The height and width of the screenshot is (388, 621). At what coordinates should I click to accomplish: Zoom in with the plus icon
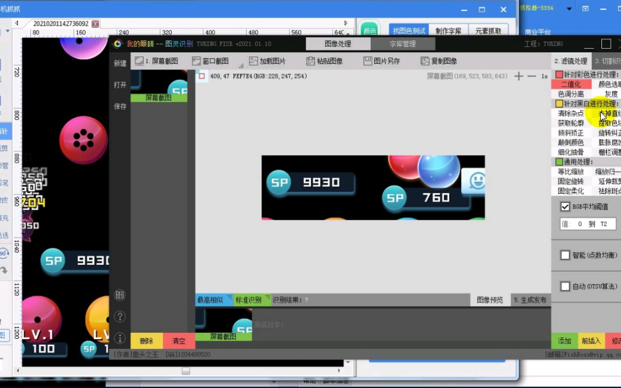click(x=518, y=76)
